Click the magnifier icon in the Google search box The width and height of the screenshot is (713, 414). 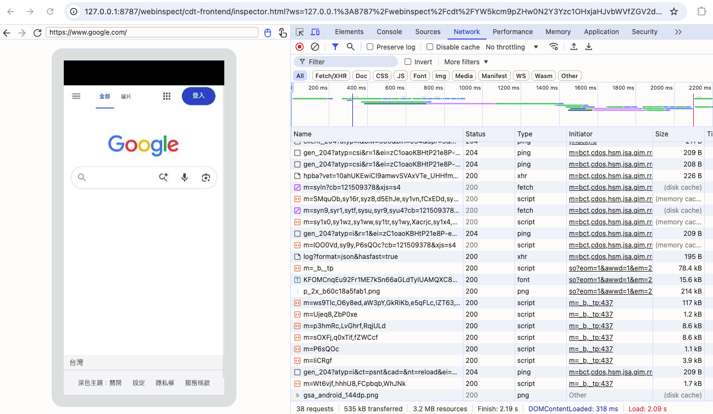82,177
